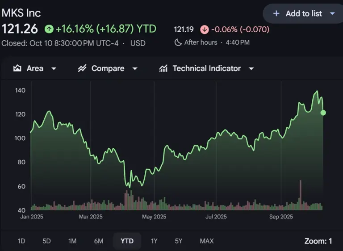Select the 1Y range option
343x251 pixels.
coord(154,241)
